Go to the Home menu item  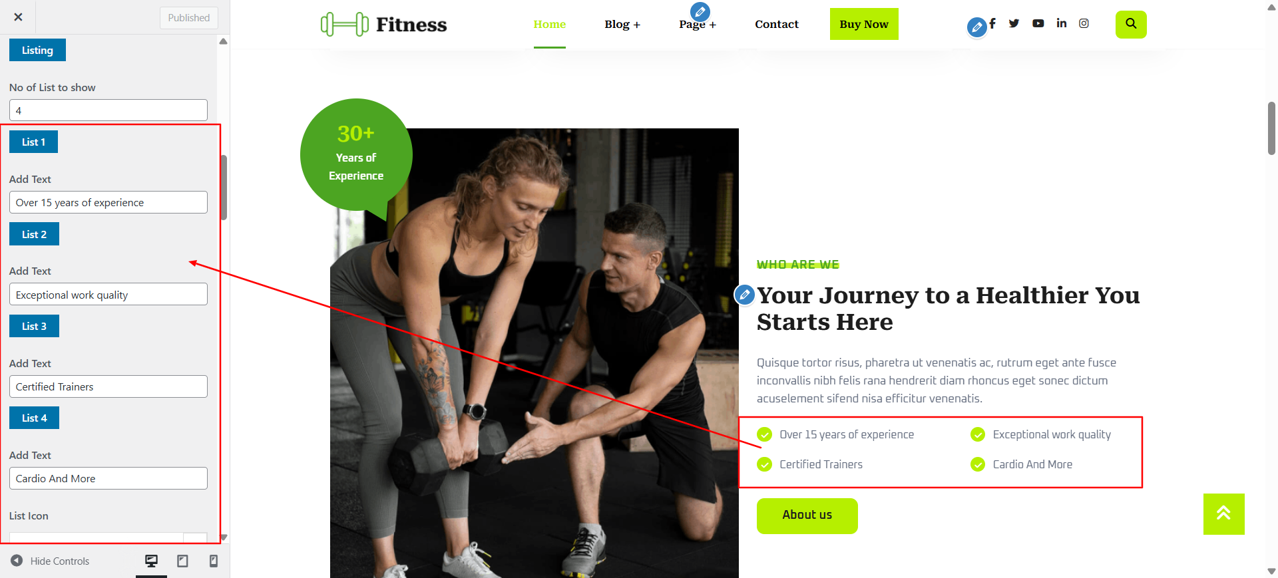click(549, 25)
